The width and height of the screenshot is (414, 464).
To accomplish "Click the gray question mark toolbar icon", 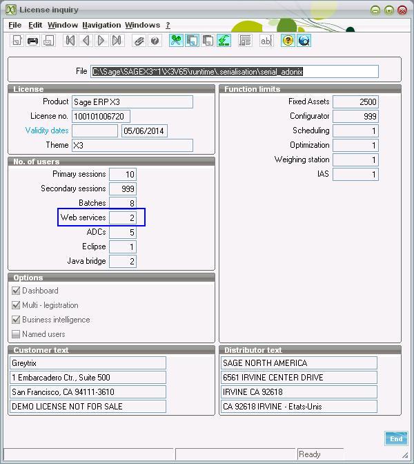I will [x=155, y=41].
